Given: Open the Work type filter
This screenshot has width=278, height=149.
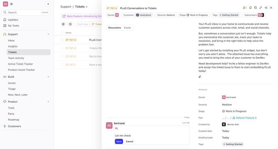Looking at the screenshot, I should coord(83,24).
